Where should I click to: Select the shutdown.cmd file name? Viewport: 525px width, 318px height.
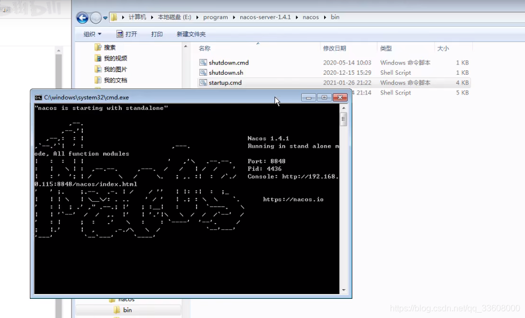229,62
